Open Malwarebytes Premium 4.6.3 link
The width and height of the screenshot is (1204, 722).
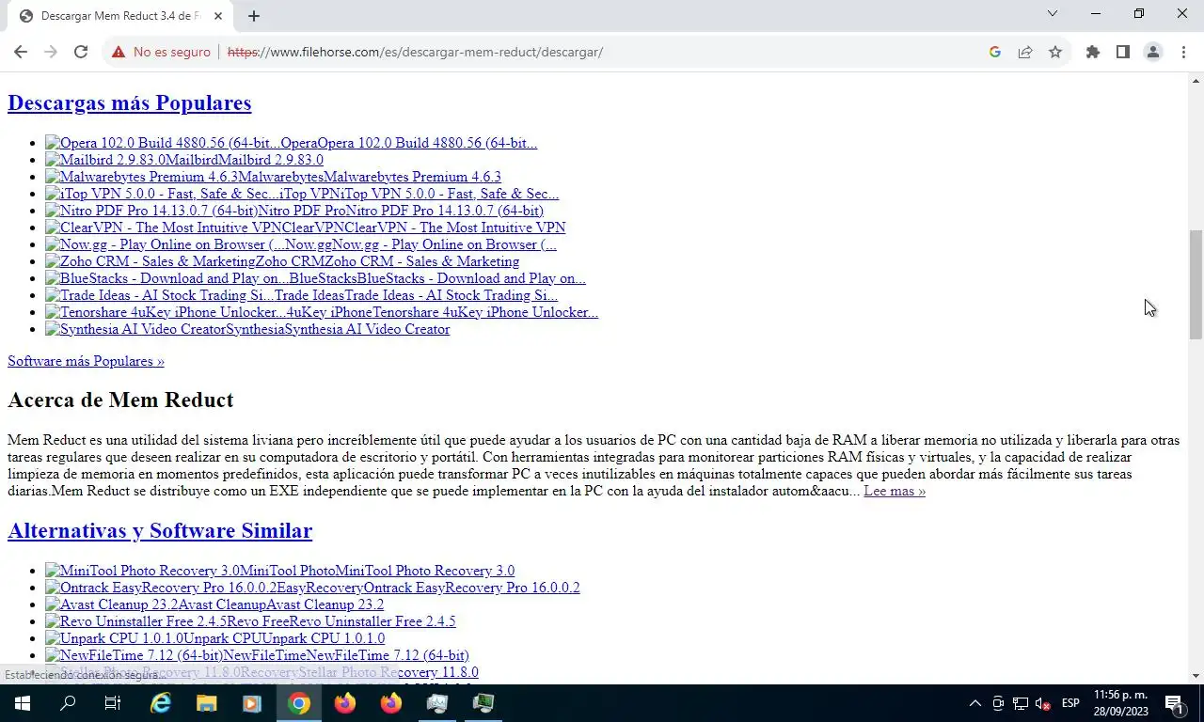coord(273,177)
